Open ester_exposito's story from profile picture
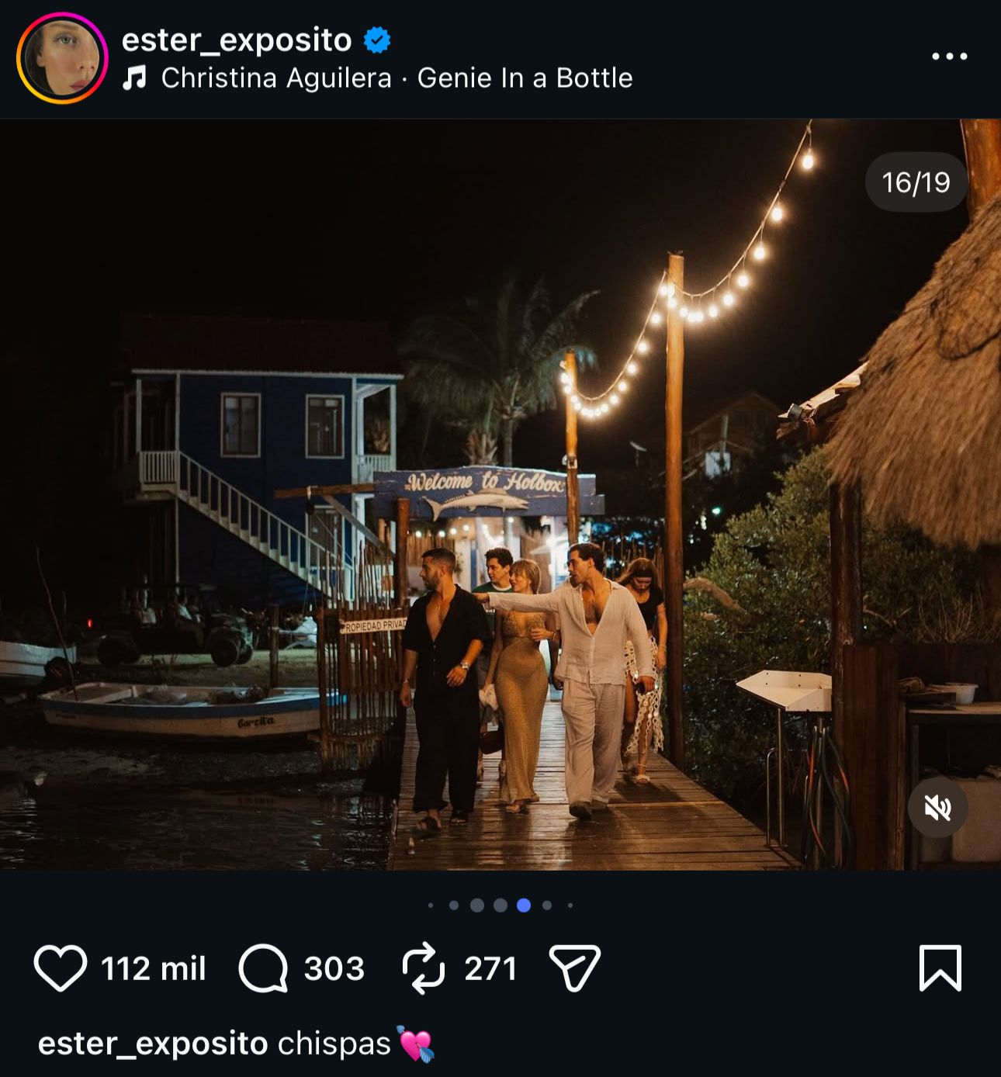Viewport: 1001px width, 1077px height. (x=62, y=58)
